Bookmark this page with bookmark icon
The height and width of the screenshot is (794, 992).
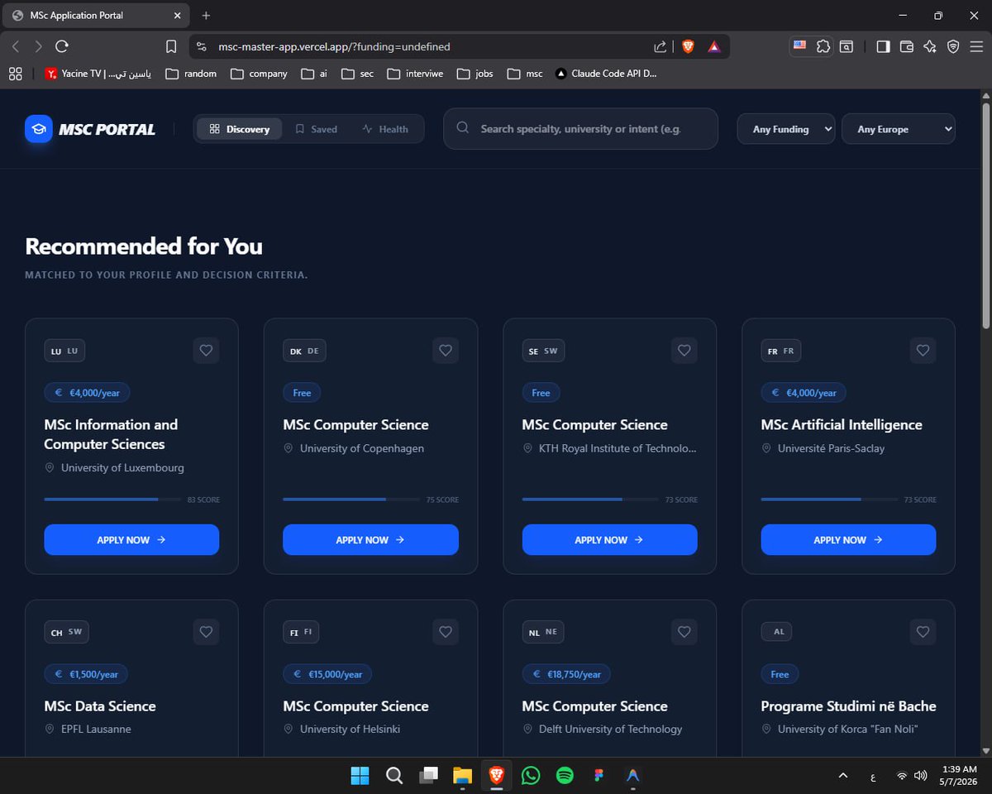(171, 46)
